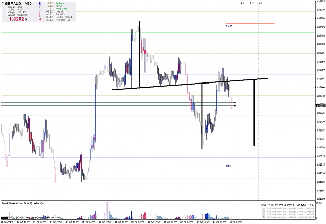Click the Tokyo session clock entry
This screenshot has width=326, height=224.
coord(54,6)
